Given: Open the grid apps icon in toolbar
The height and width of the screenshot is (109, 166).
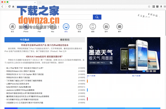Looking at the screenshot, I should click(x=154, y=7).
